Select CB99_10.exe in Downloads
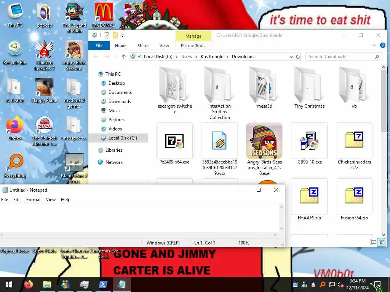This screenshot has height=292, width=390. click(309, 143)
